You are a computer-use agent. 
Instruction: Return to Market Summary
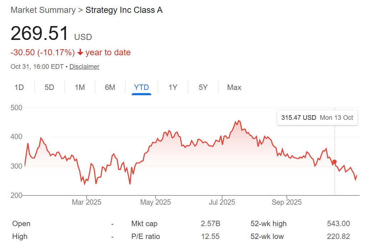(43, 10)
